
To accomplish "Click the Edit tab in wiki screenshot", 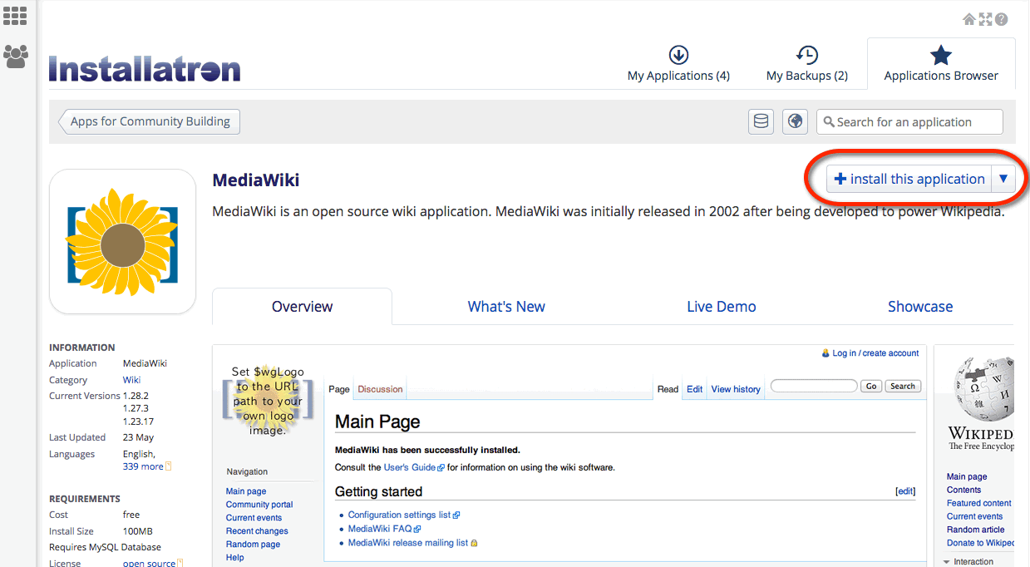I will tap(695, 389).
